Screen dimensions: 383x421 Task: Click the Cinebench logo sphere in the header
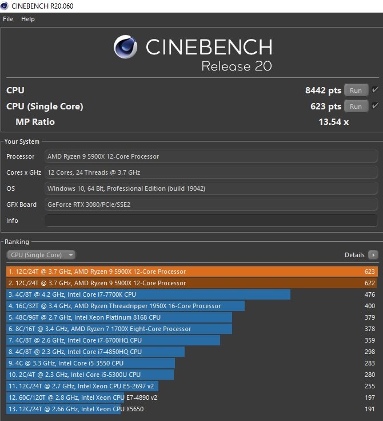[x=125, y=47]
